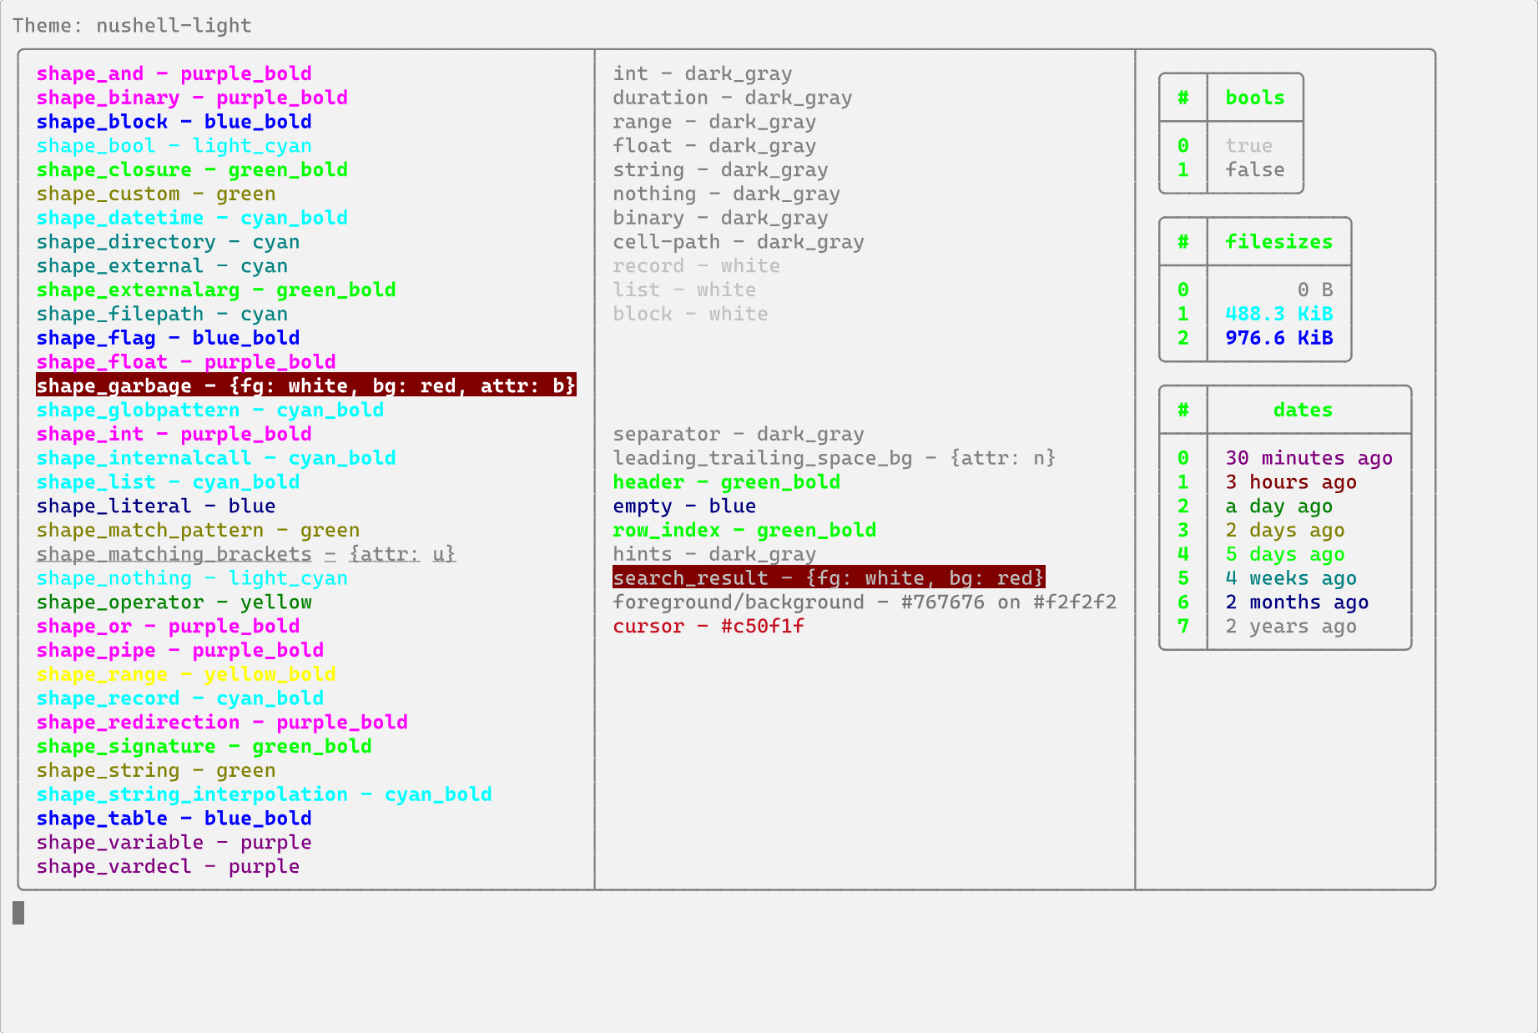The image size is (1538, 1033).
Task: Click the faint 'record - white' line
Action: pyautogui.click(x=697, y=266)
